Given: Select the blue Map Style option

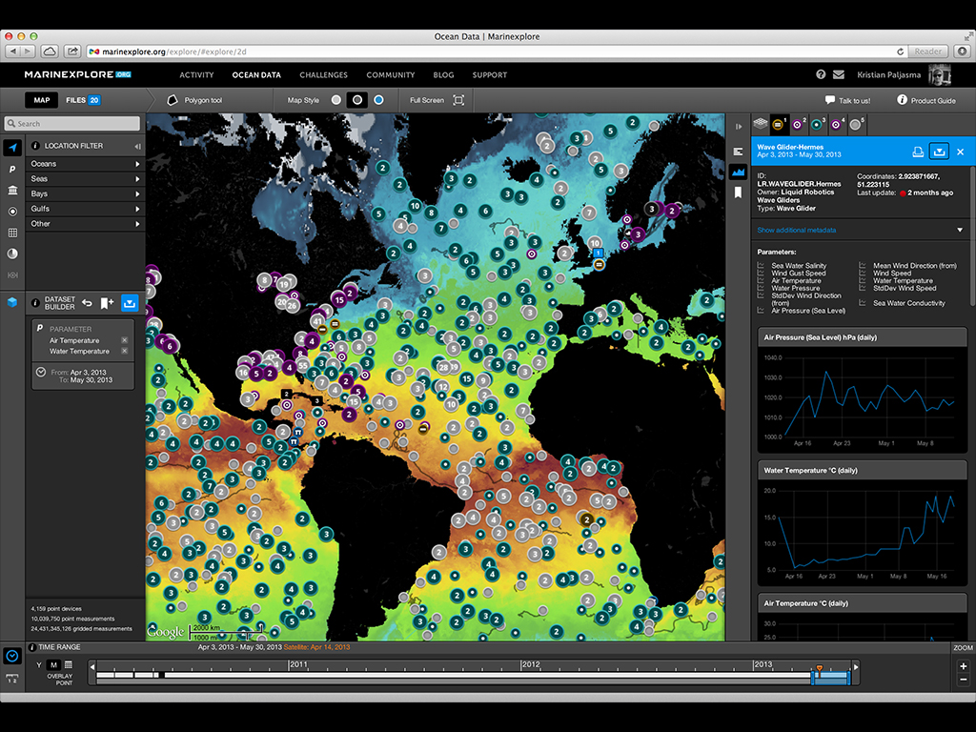Looking at the screenshot, I should pos(378,100).
